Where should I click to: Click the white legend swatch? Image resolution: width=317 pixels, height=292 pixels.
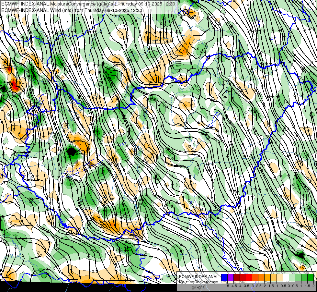pos(286,277)
